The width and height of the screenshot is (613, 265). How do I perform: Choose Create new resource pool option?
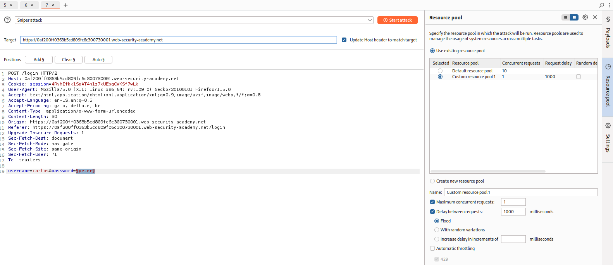[x=432, y=181]
